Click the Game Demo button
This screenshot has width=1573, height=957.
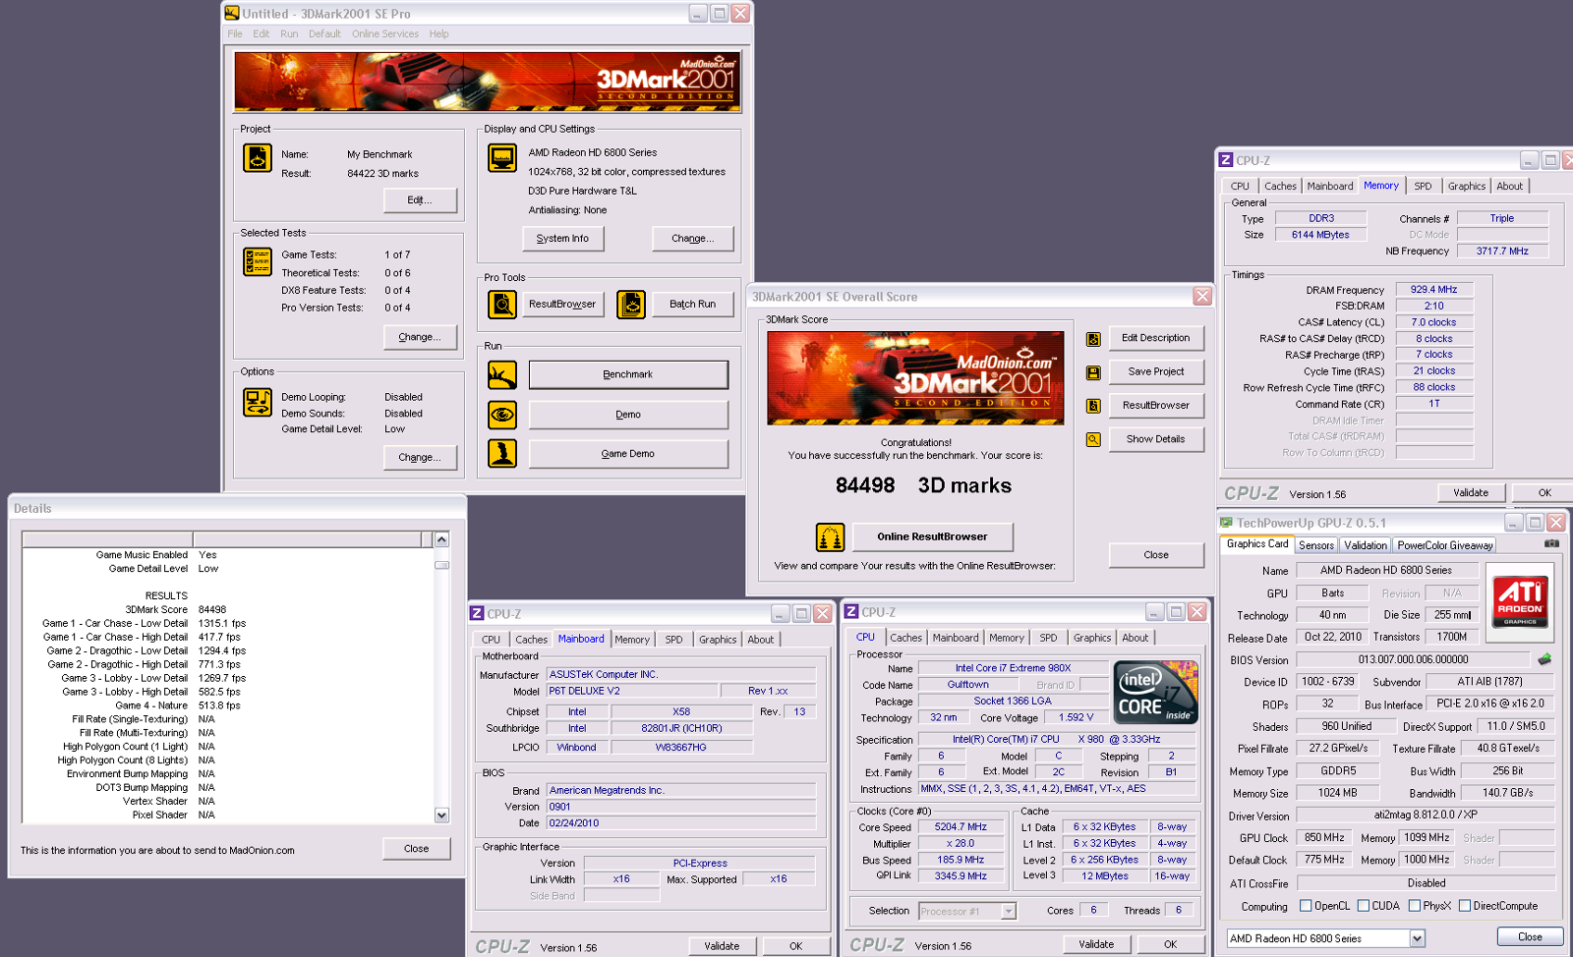[x=628, y=454]
